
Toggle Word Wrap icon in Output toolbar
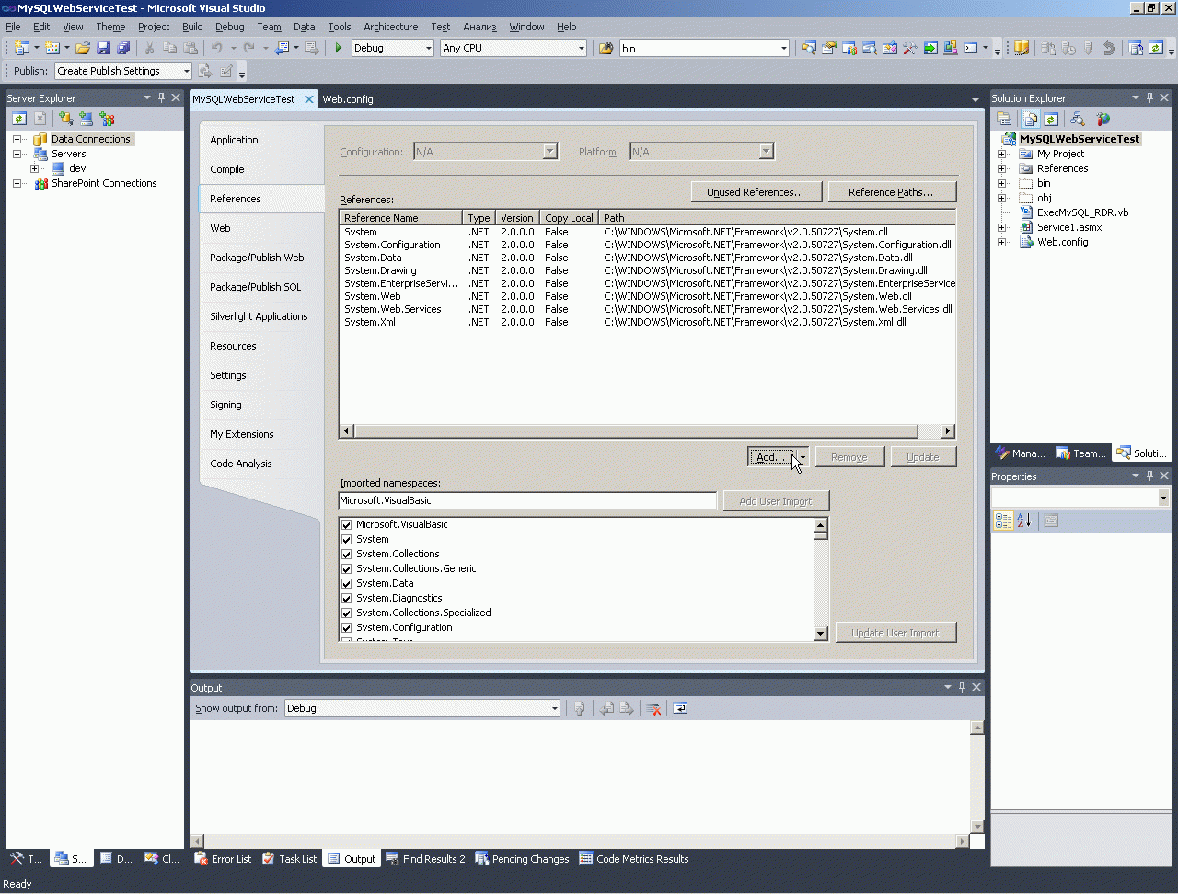[x=680, y=708]
